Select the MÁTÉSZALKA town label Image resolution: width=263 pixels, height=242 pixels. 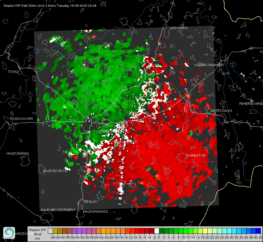tap(221, 111)
